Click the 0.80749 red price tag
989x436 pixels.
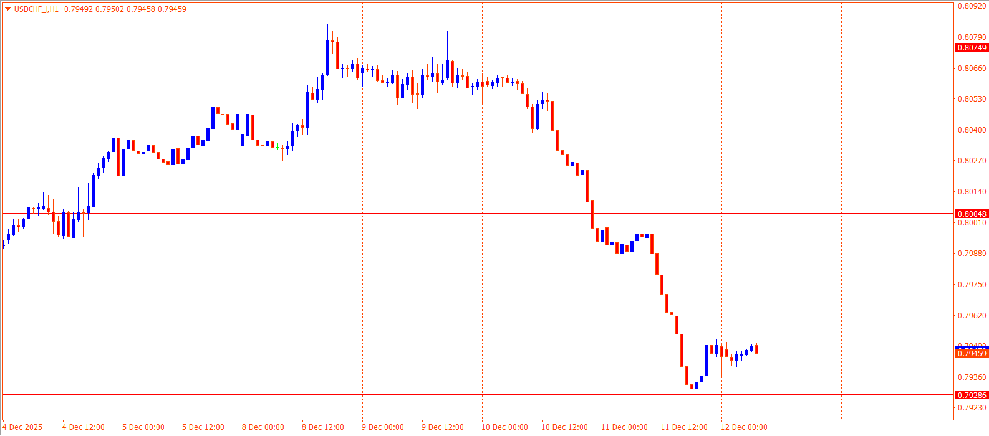pyautogui.click(x=972, y=48)
